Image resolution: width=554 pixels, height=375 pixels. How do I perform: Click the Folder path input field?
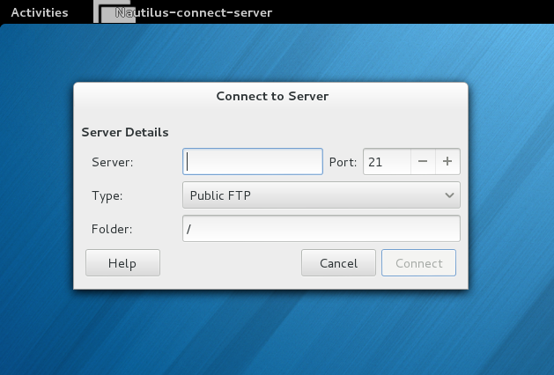click(321, 229)
